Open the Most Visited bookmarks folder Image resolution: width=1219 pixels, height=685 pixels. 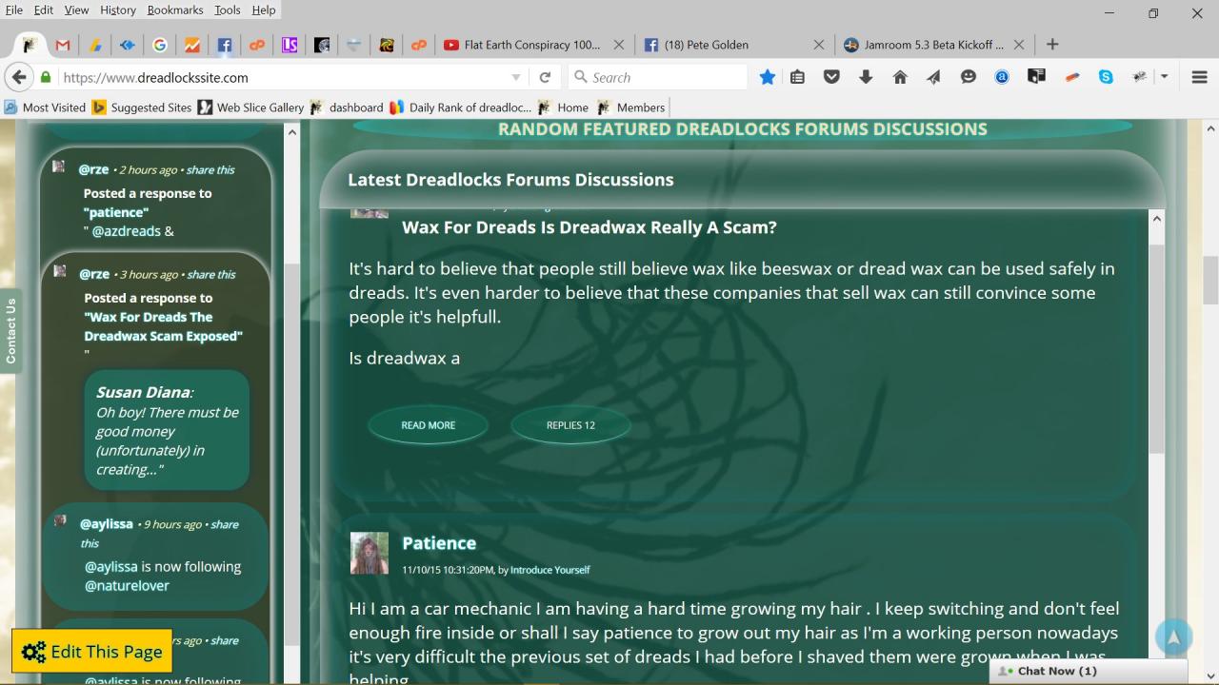(x=45, y=108)
